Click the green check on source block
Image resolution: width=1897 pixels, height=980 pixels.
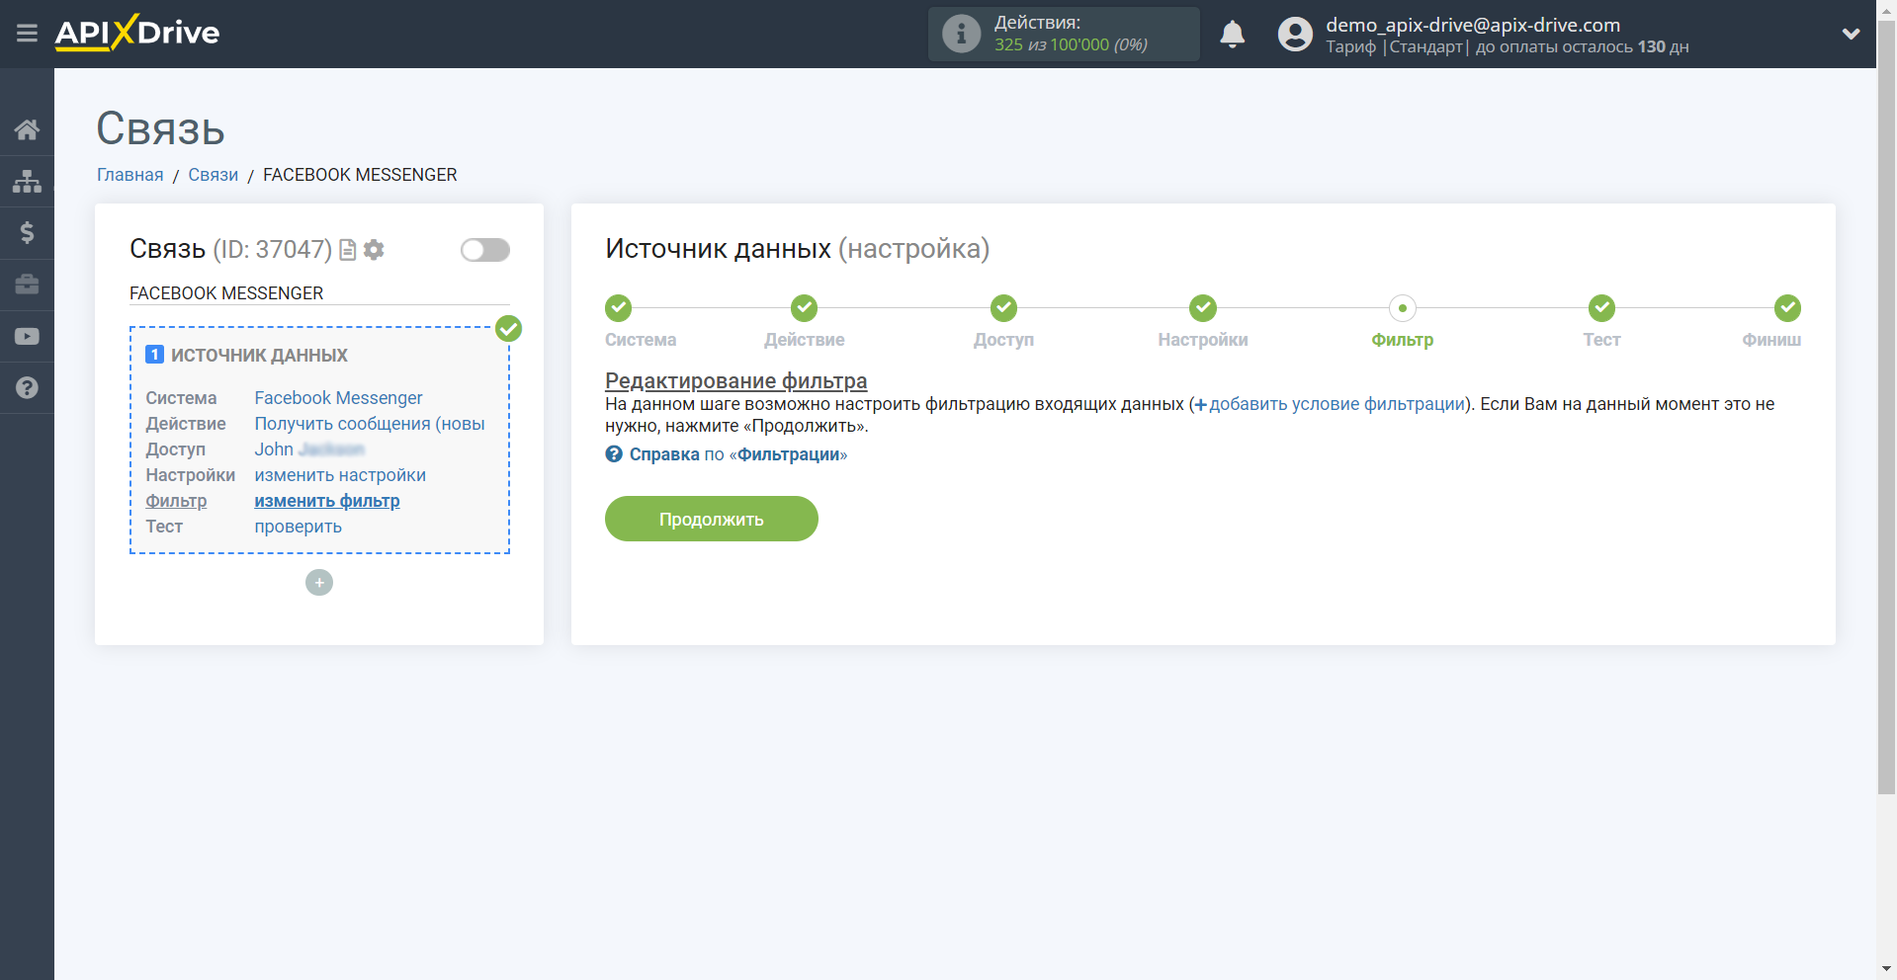(x=509, y=329)
